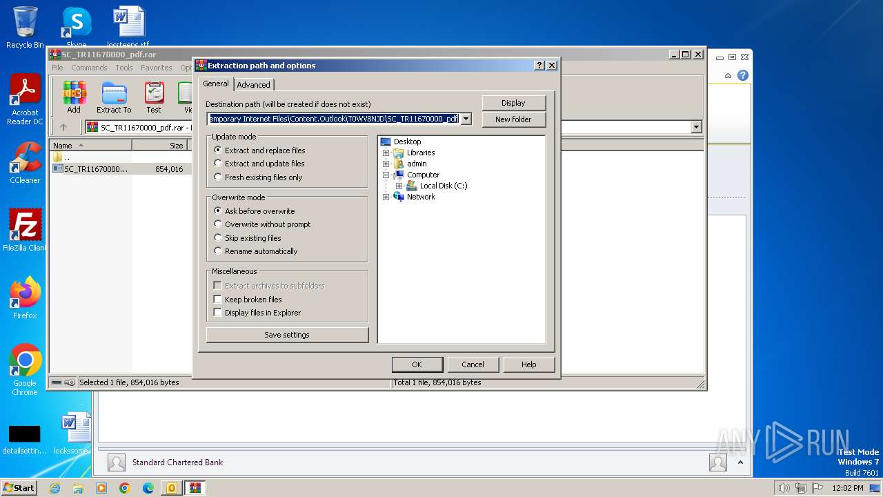Viewport: 883px width, 497px height.
Task: Open the Commands menu in WinRAR
Action: (89, 68)
